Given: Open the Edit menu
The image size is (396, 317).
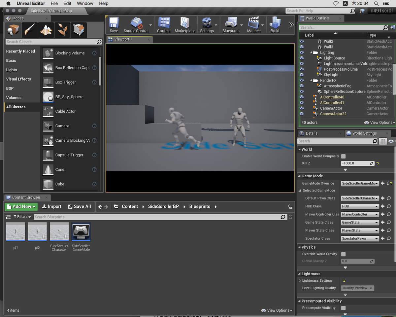Looking at the screenshot, I should pos(67,3).
